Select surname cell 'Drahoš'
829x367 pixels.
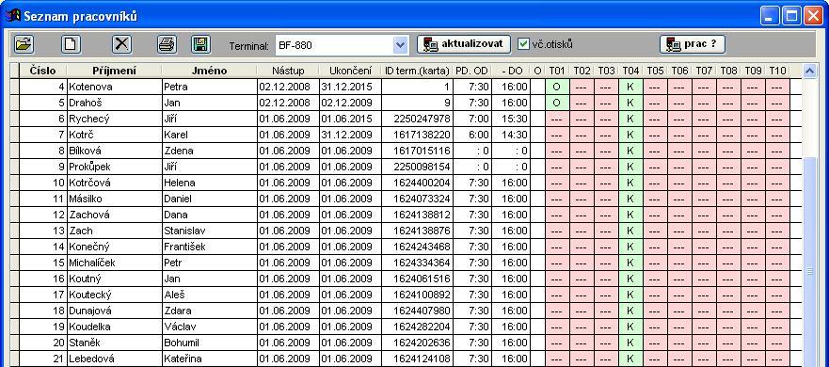pyautogui.click(x=114, y=103)
